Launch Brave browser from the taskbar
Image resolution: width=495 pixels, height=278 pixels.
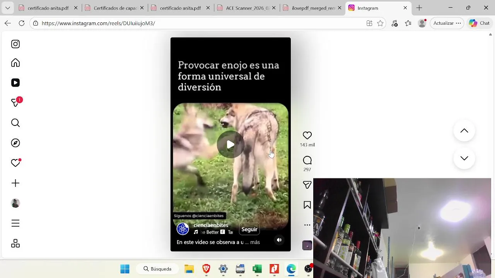click(x=206, y=269)
